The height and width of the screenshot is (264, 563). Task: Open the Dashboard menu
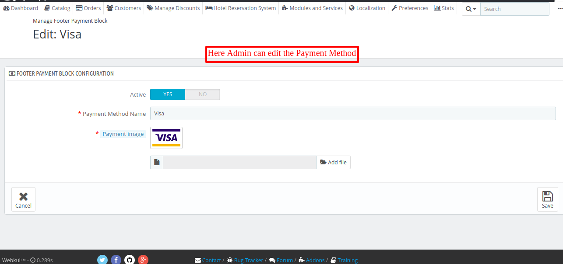[x=21, y=8]
